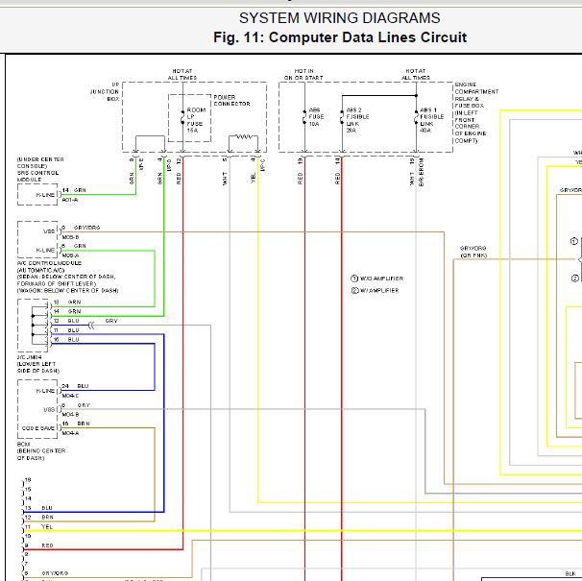Click the '14 GRN' pin on SRS K-LINE
The width and height of the screenshot is (582, 581).
(x=74, y=190)
